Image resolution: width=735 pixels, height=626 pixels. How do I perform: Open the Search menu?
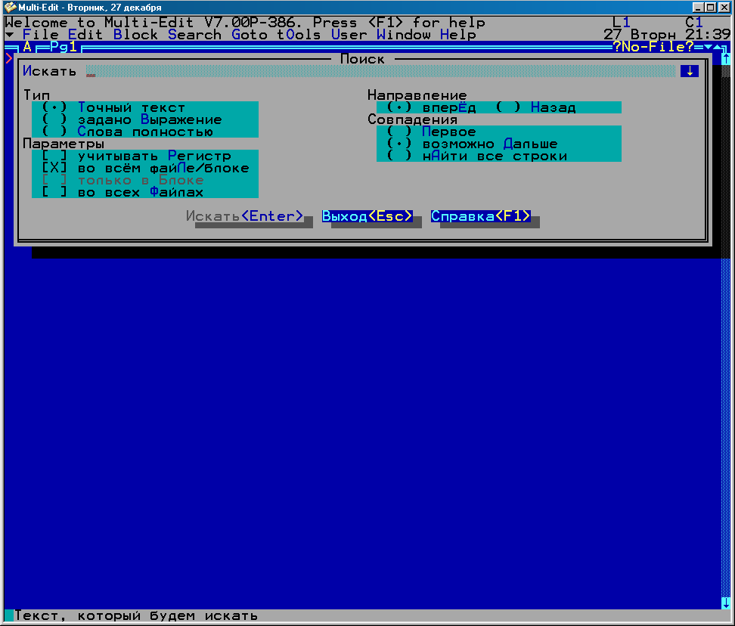(x=194, y=35)
